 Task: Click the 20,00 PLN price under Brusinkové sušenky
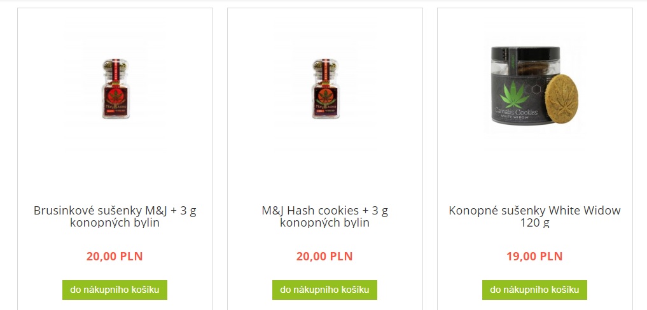(115, 257)
